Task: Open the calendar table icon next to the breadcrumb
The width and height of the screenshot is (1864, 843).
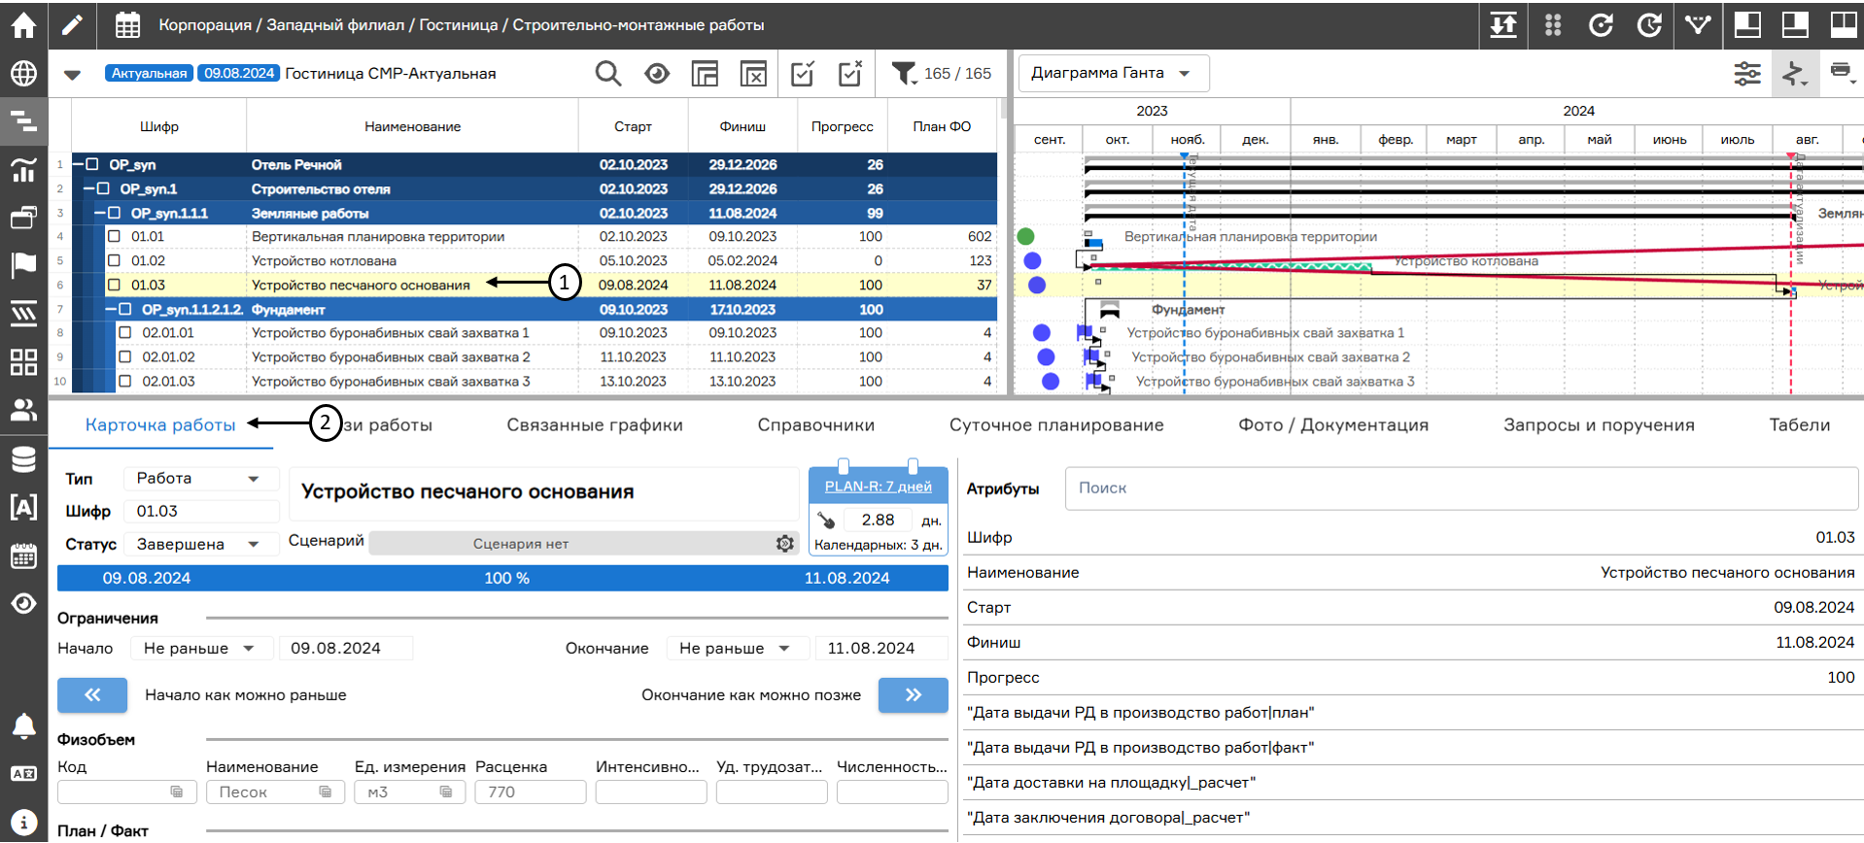Action: 127,24
